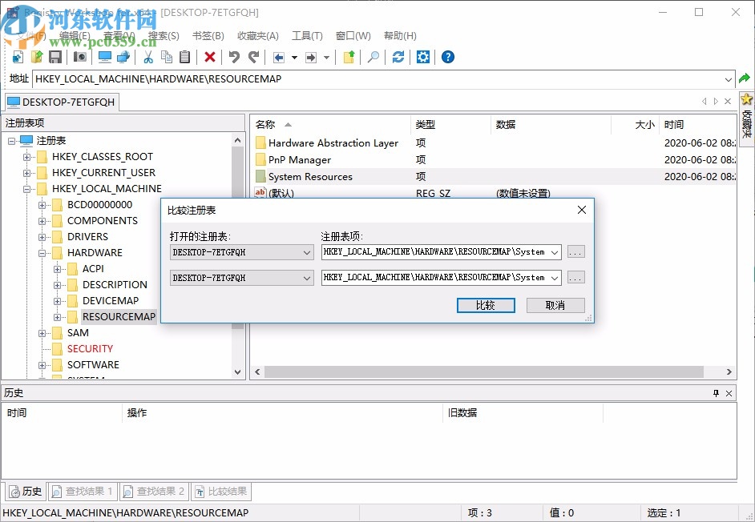Open the 工具 menu
This screenshot has height=522, width=755.
point(307,35)
